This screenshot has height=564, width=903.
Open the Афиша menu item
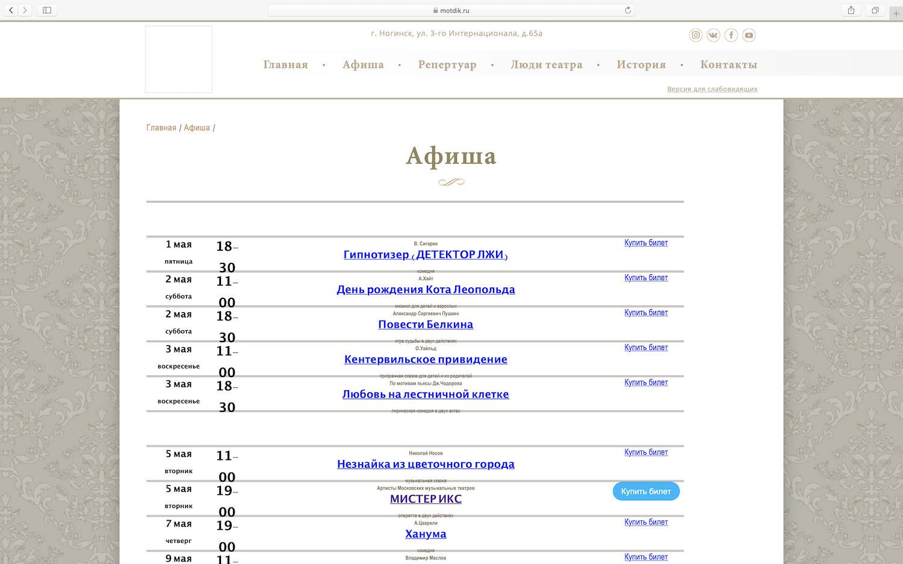point(363,65)
